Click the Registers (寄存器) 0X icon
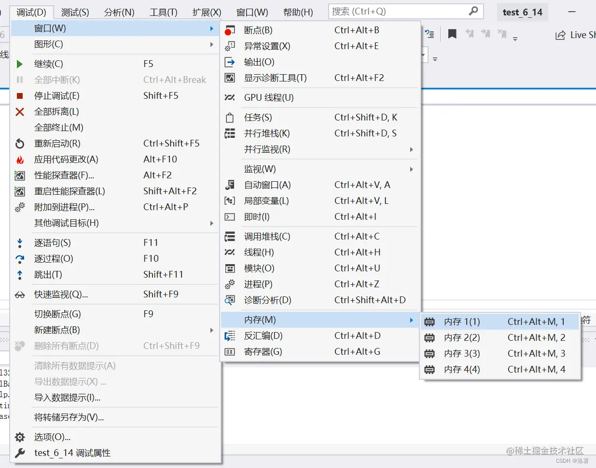596x468 pixels. [230, 352]
